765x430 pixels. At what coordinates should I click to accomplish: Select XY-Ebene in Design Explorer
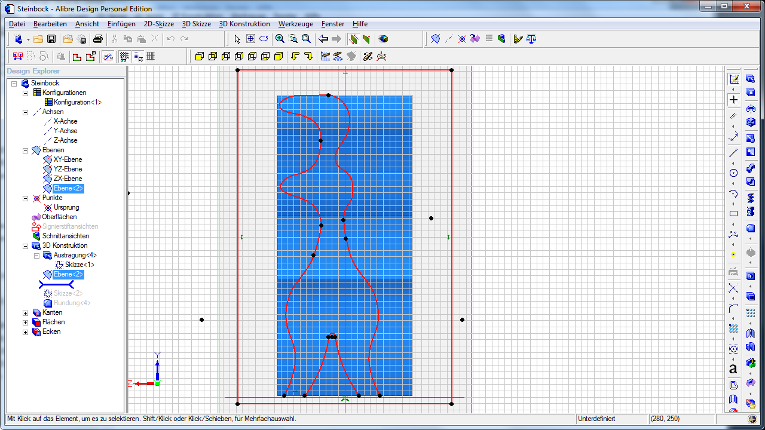pos(68,159)
